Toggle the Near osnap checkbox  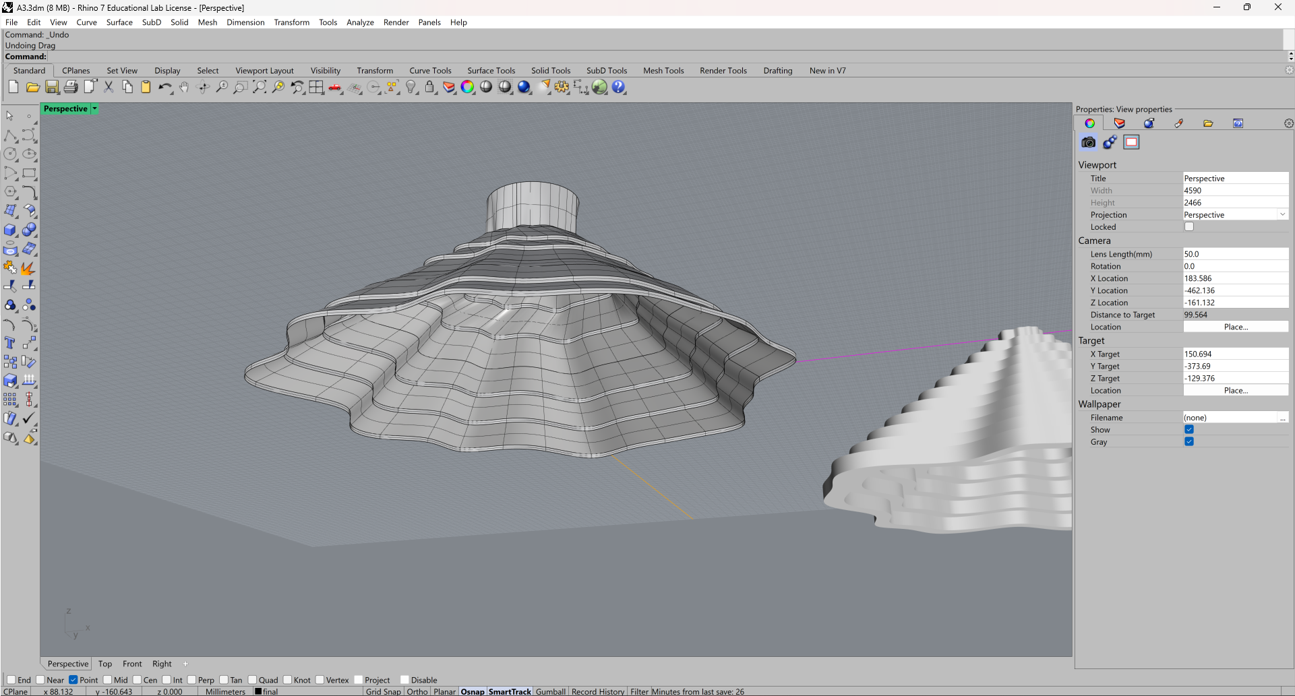[40, 680]
